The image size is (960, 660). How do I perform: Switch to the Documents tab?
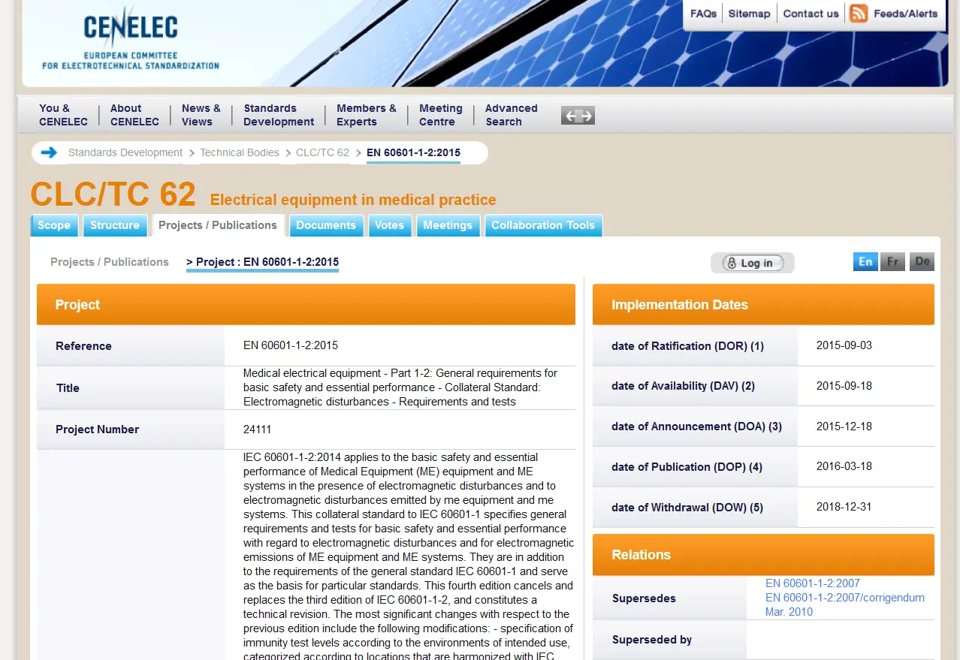pyautogui.click(x=326, y=225)
